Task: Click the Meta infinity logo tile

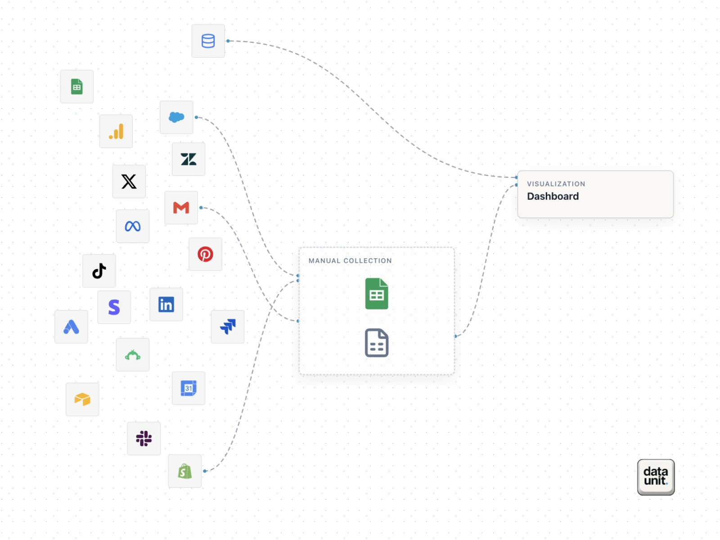Action: point(133,226)
